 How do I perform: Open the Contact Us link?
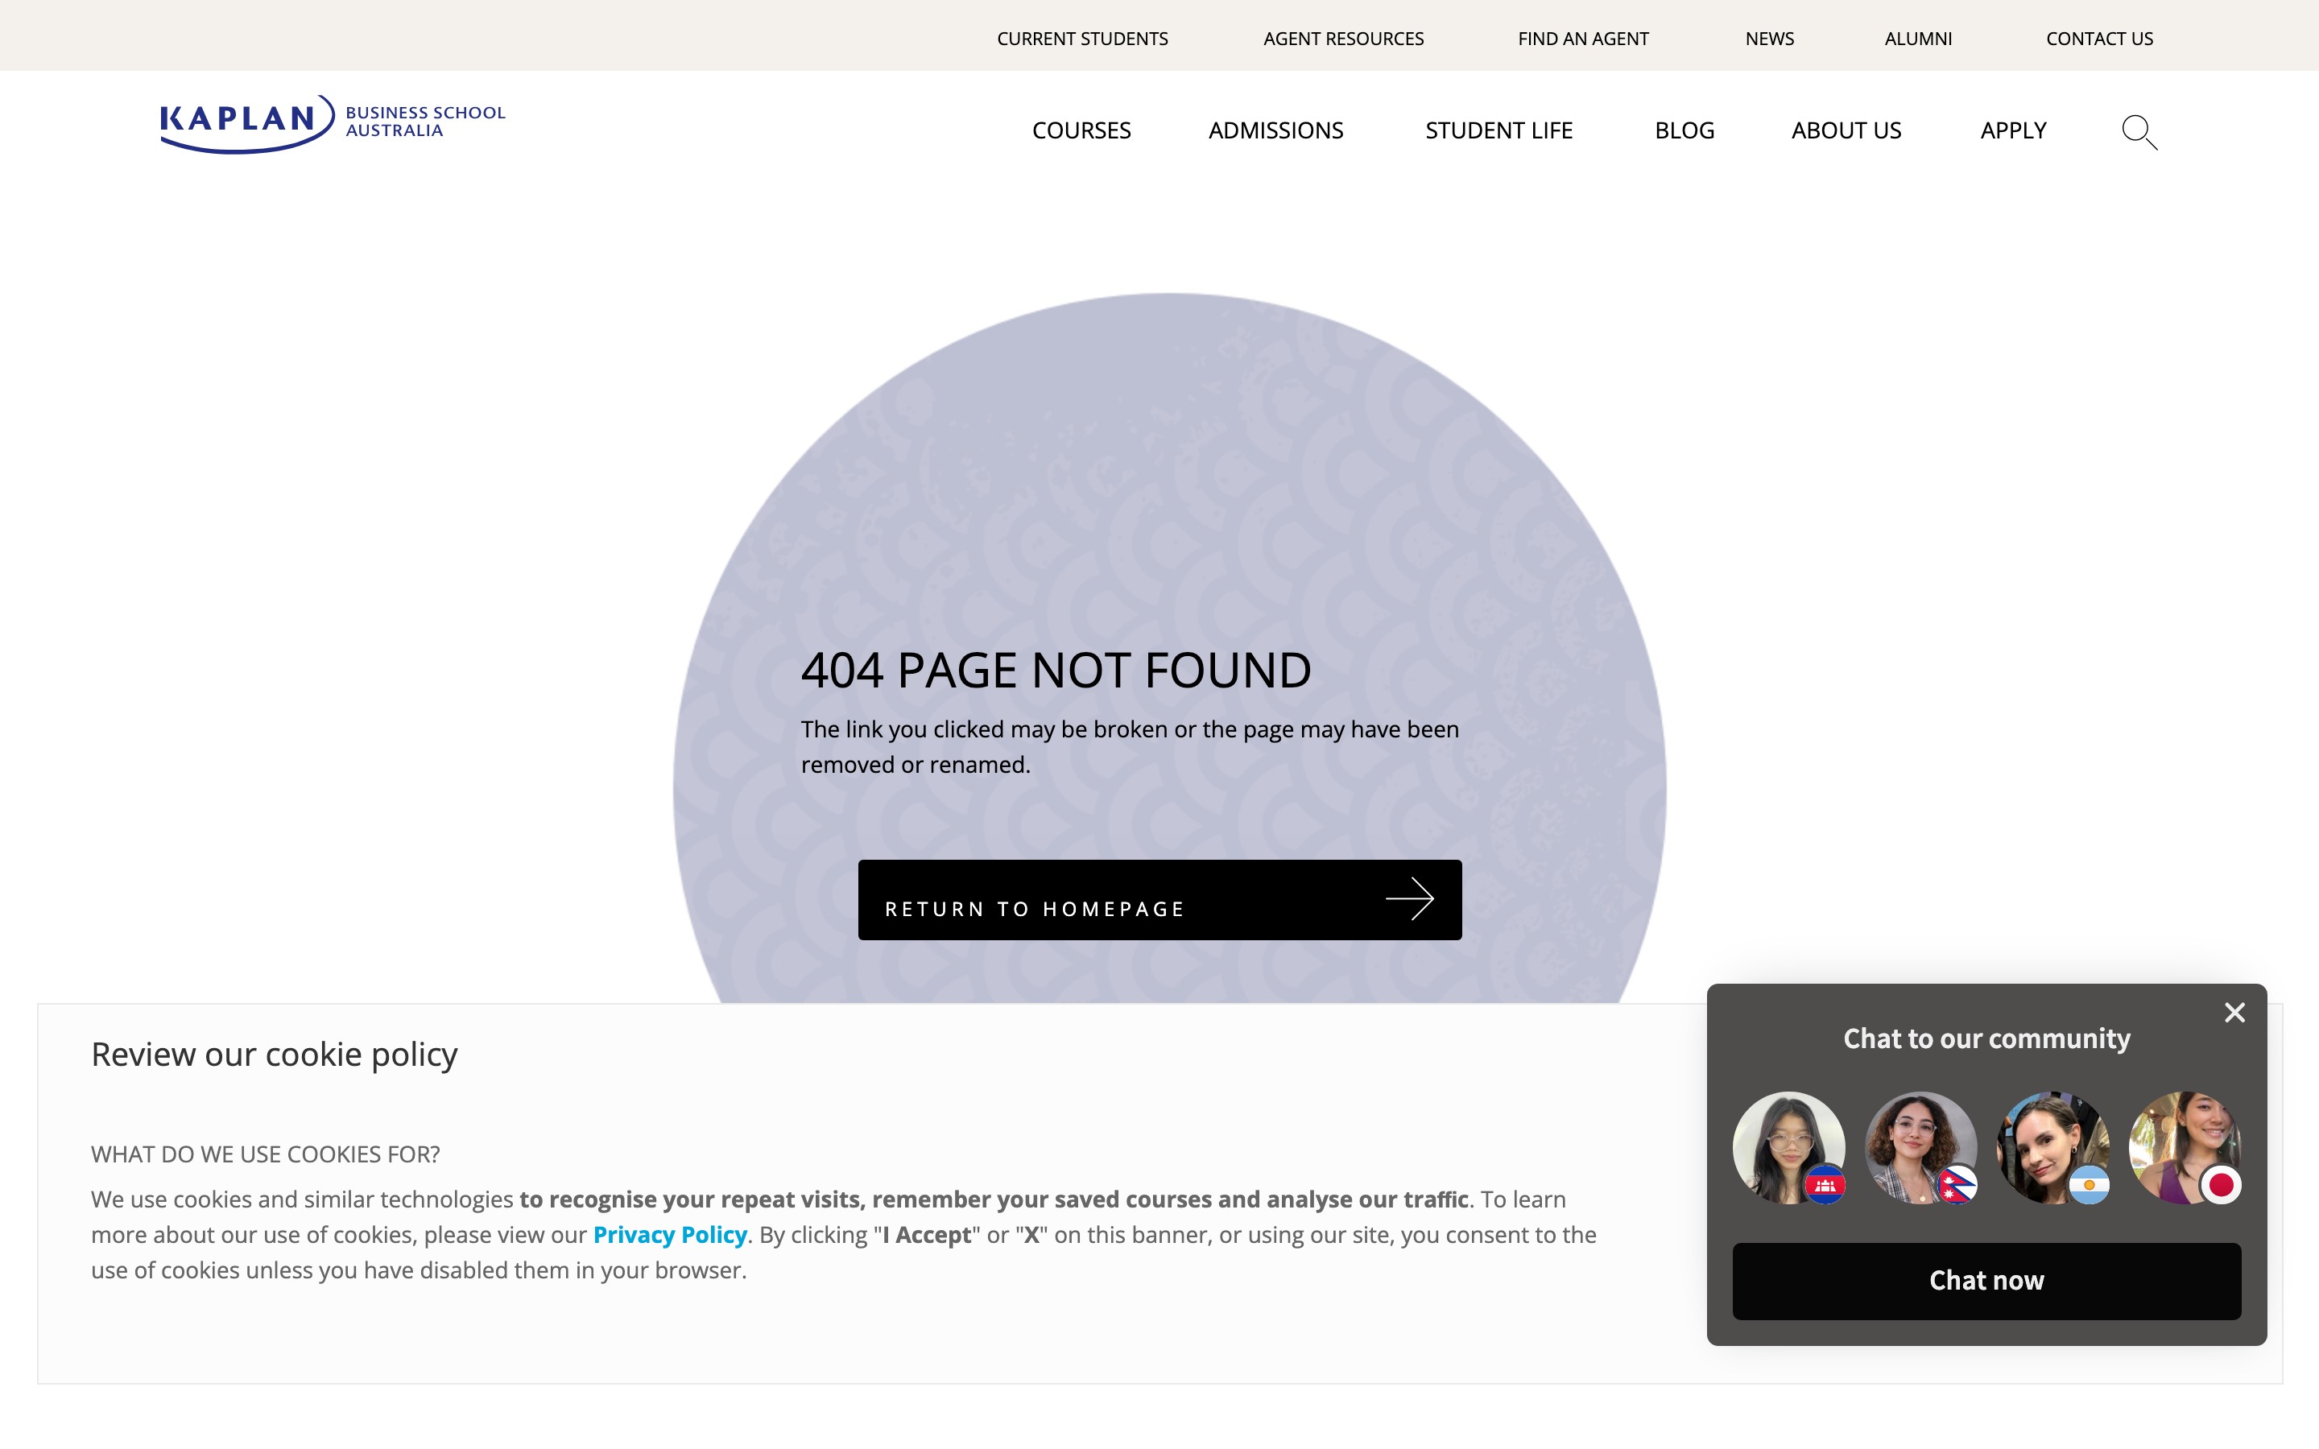click(2098, 39)
